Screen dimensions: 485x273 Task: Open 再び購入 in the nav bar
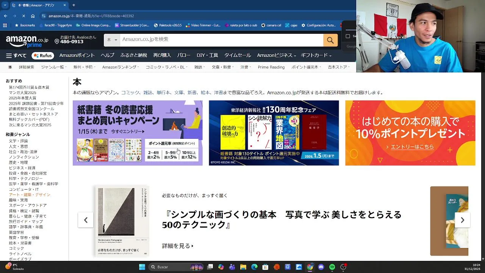tap(162, 55)
